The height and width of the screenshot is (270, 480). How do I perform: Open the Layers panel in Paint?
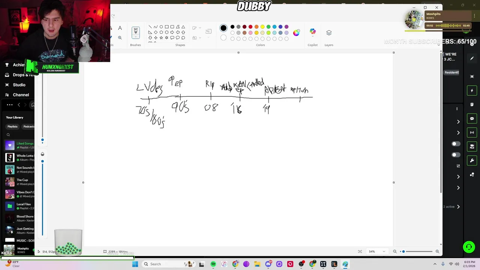pyautogui.click(x=329, y=33)
